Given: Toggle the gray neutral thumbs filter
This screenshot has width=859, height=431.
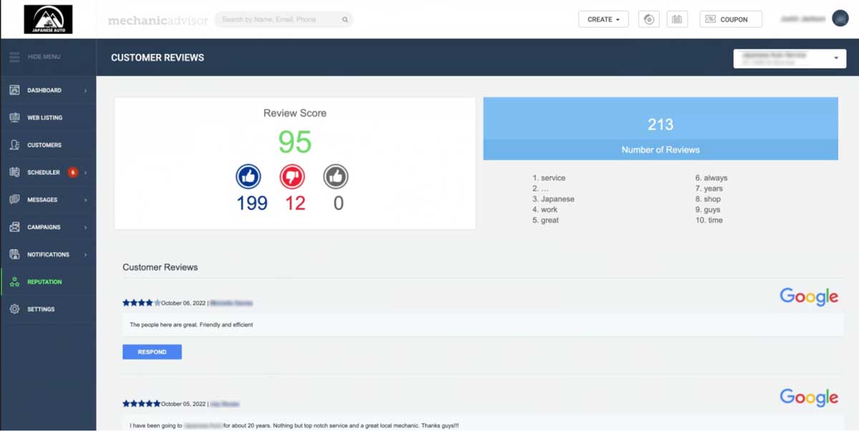Looking at the screenshot, I should pyautogui.click(x=336, y=177).
